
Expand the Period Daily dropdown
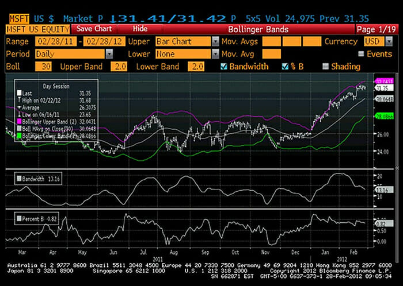pos(109,53)
